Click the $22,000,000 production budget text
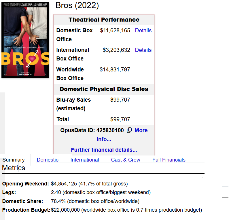 click(65, 210)
